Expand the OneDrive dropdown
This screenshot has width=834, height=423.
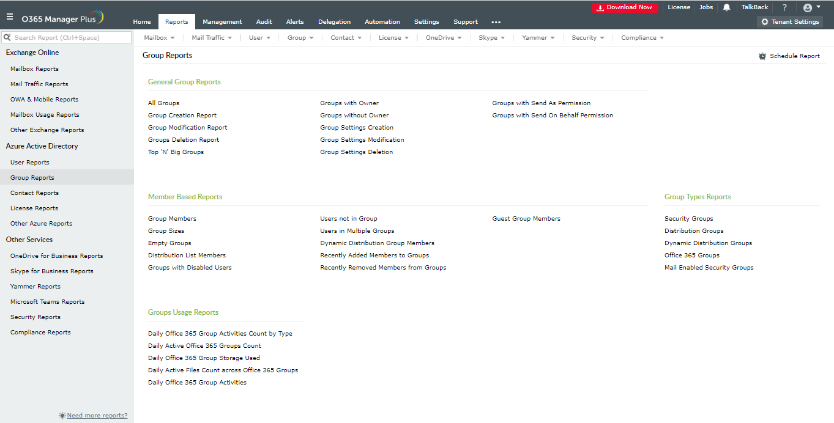click(x=444, y=38)
